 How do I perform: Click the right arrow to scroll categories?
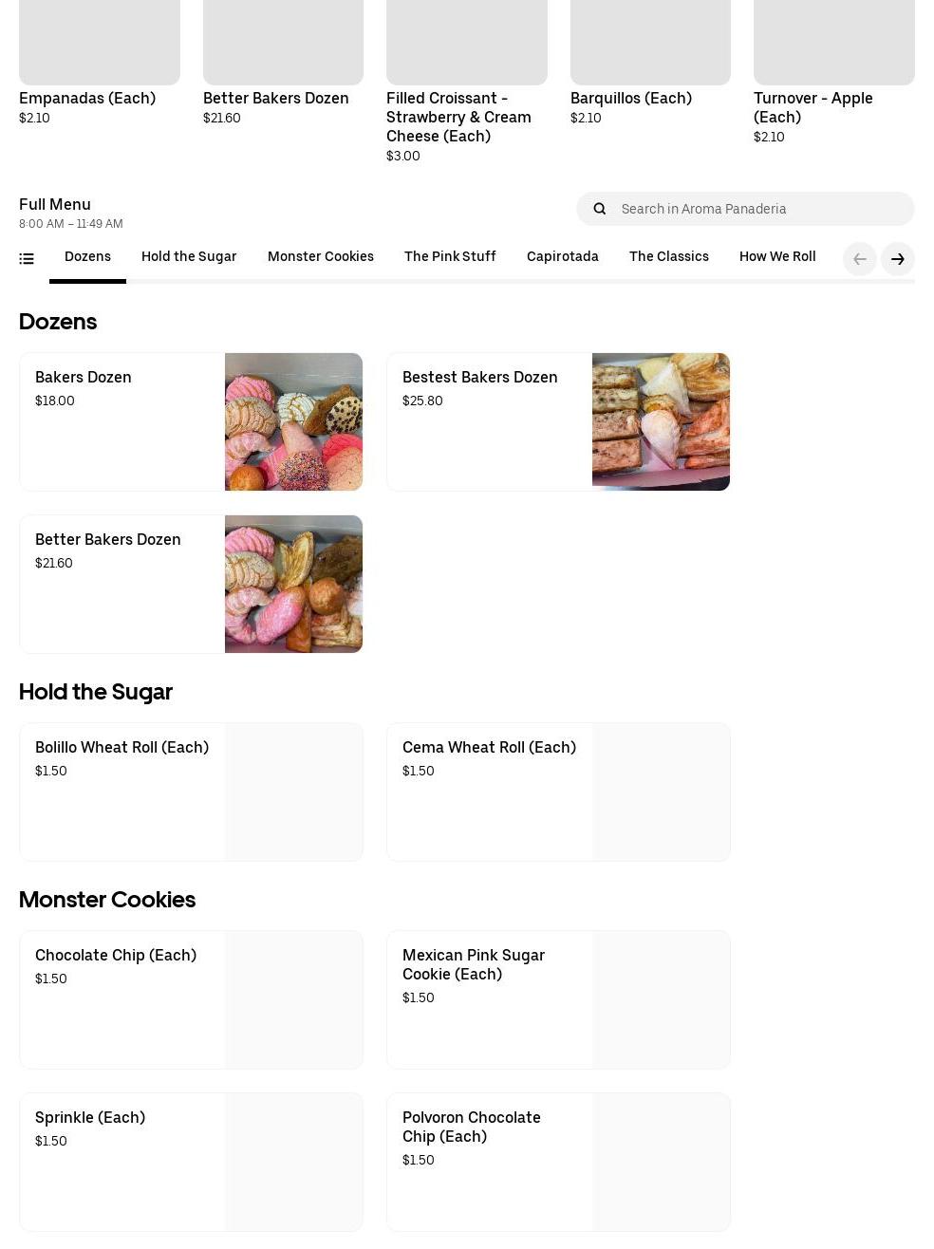pyautogui.click(x=898, y=259)
